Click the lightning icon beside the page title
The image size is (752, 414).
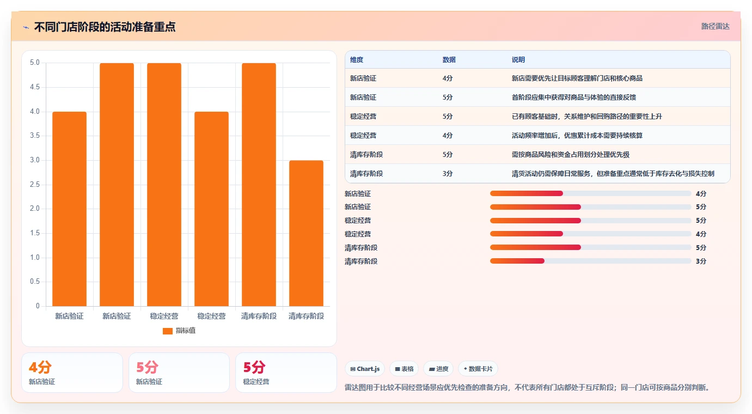pos(26,27)
